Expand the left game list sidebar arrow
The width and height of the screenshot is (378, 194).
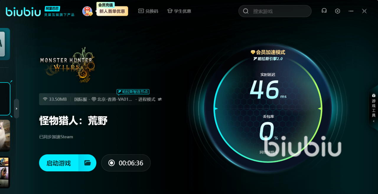click(16, 109)
